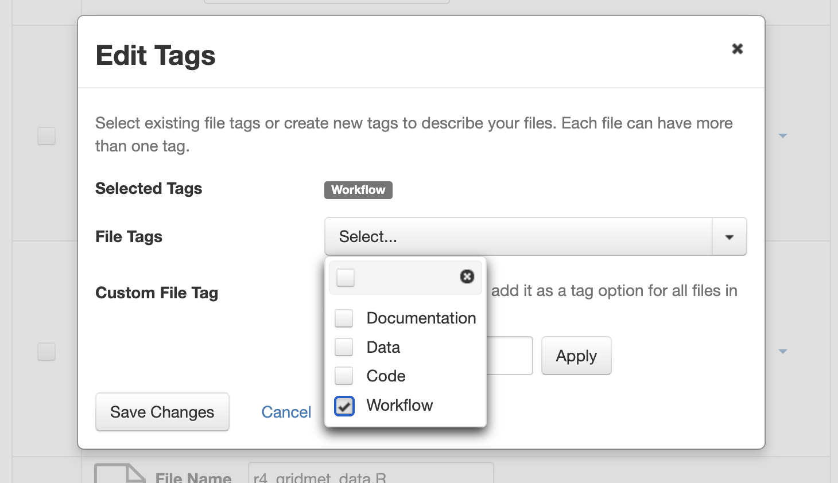Click the Cancel link
Screen dimensions: 838x483
point(286,412)
